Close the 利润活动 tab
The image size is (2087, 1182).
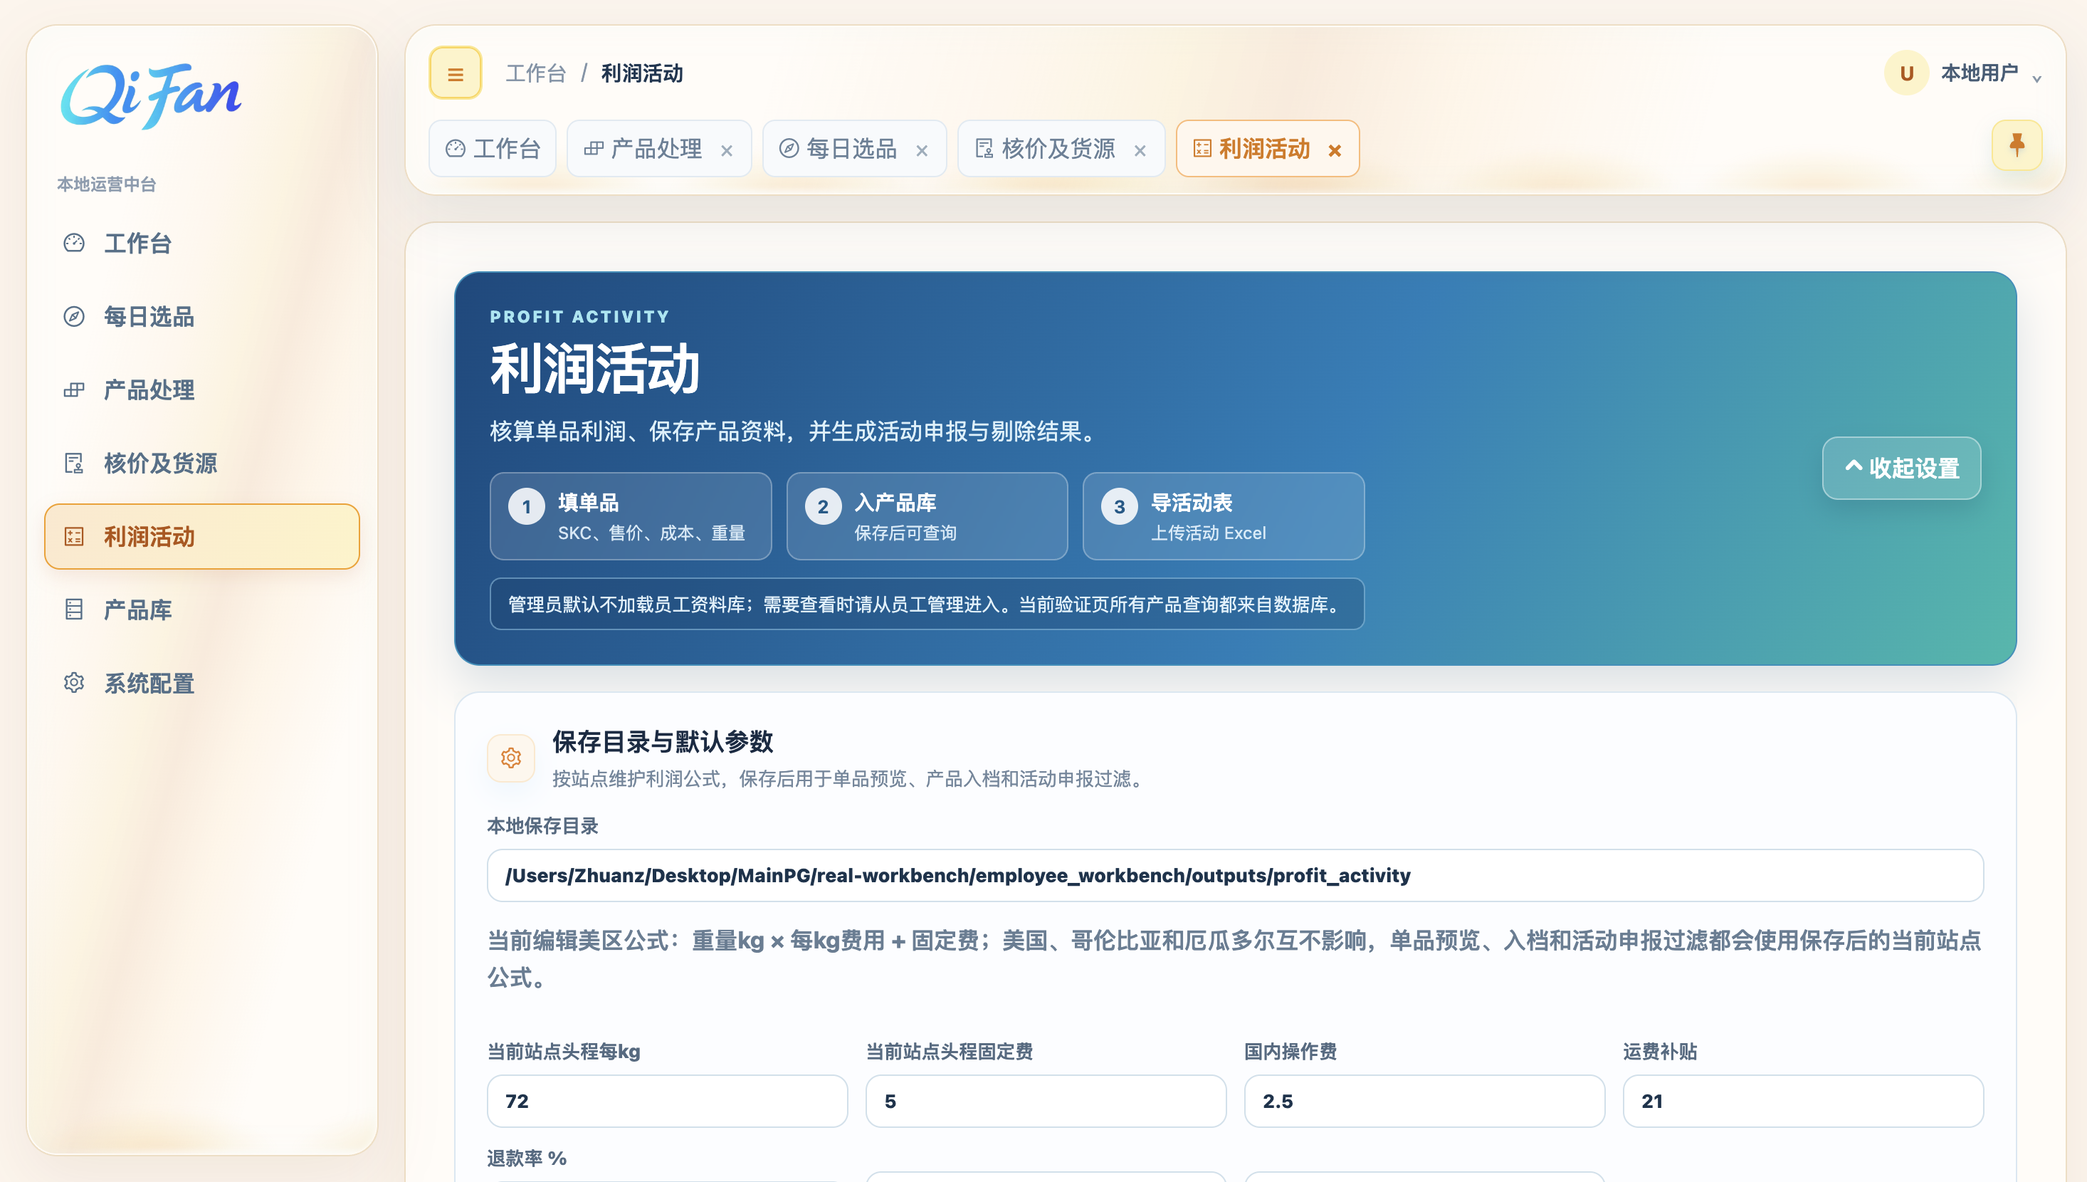pos(1335,150)
